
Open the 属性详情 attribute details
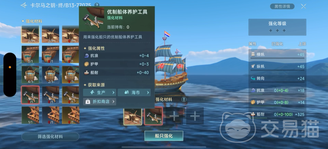[x=282, y=6]
